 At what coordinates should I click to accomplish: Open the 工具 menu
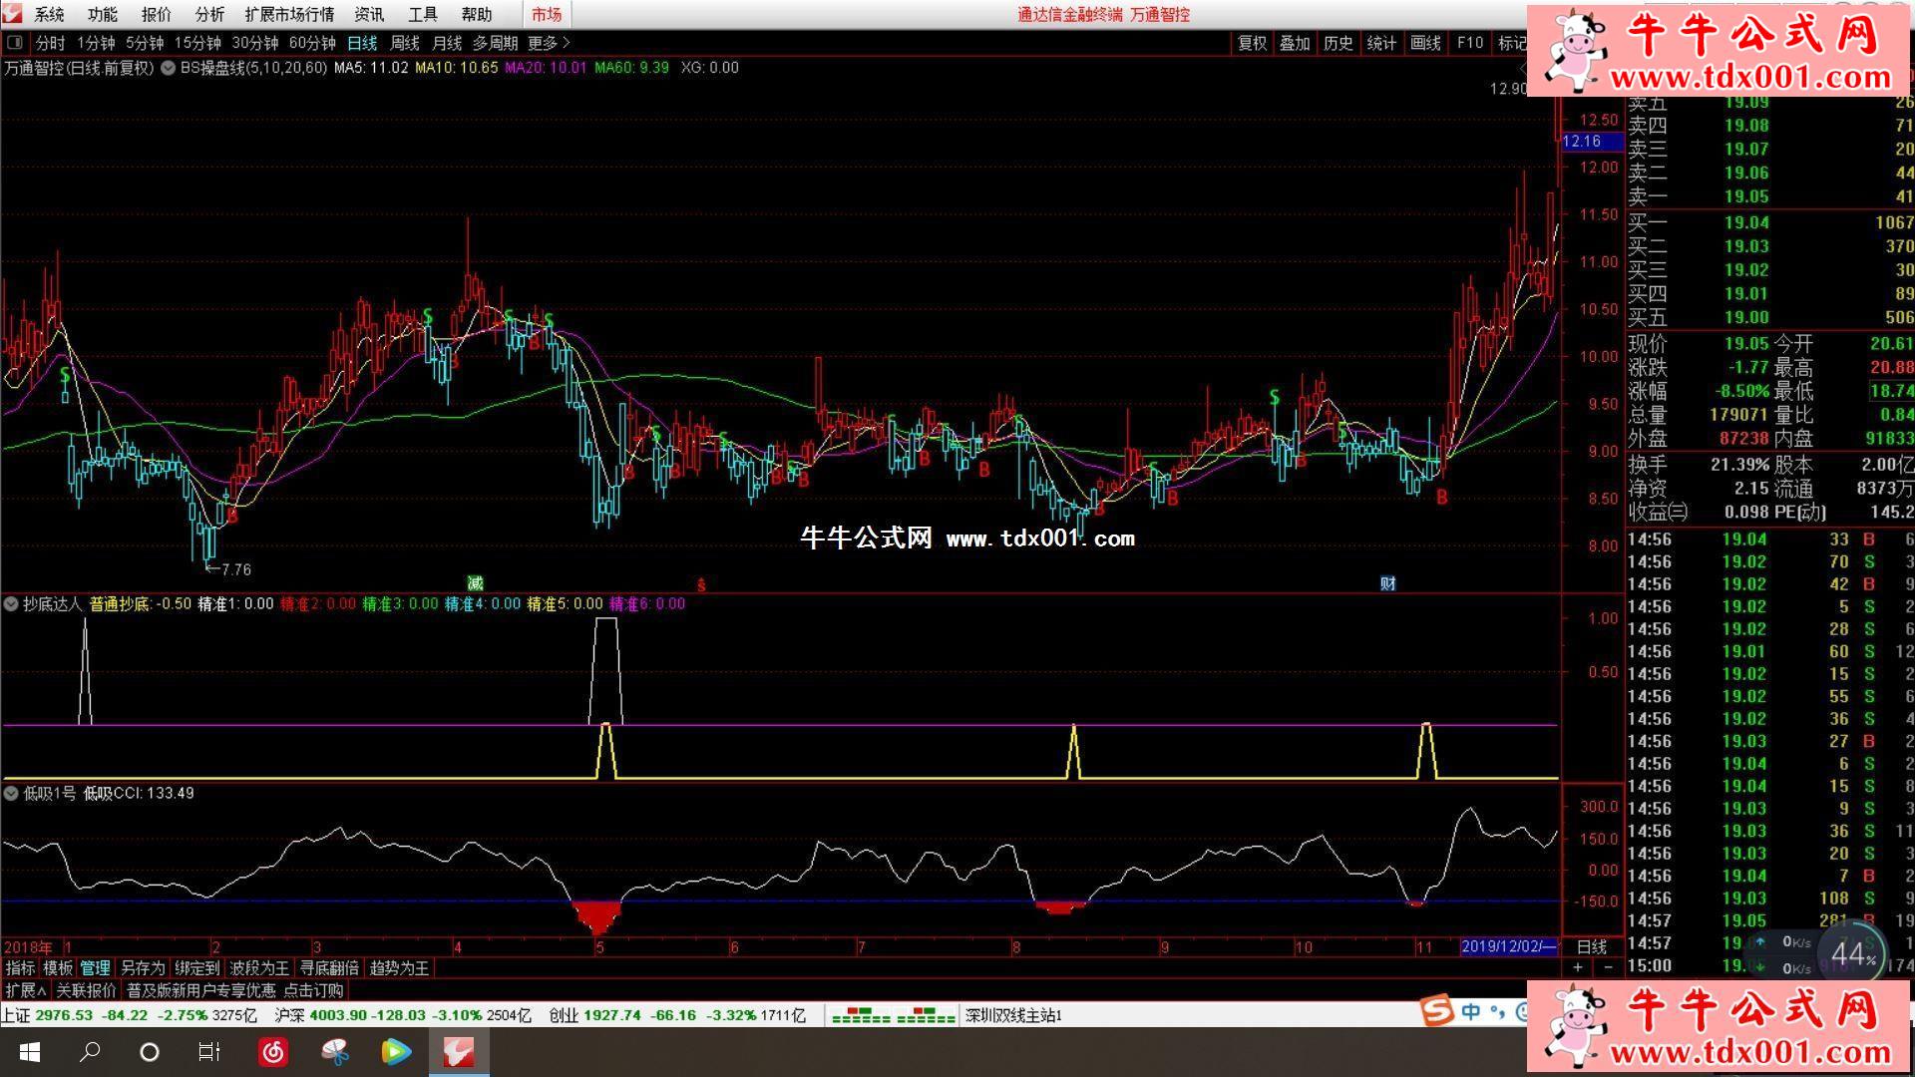tap(423, 15)
